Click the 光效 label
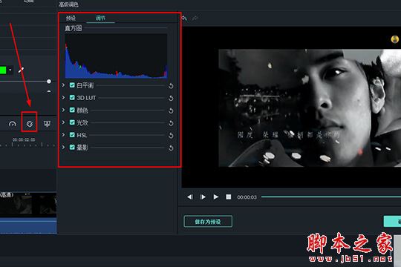This screenshot has height=267, width=401. pyautogui.click(x=82, y=122)
